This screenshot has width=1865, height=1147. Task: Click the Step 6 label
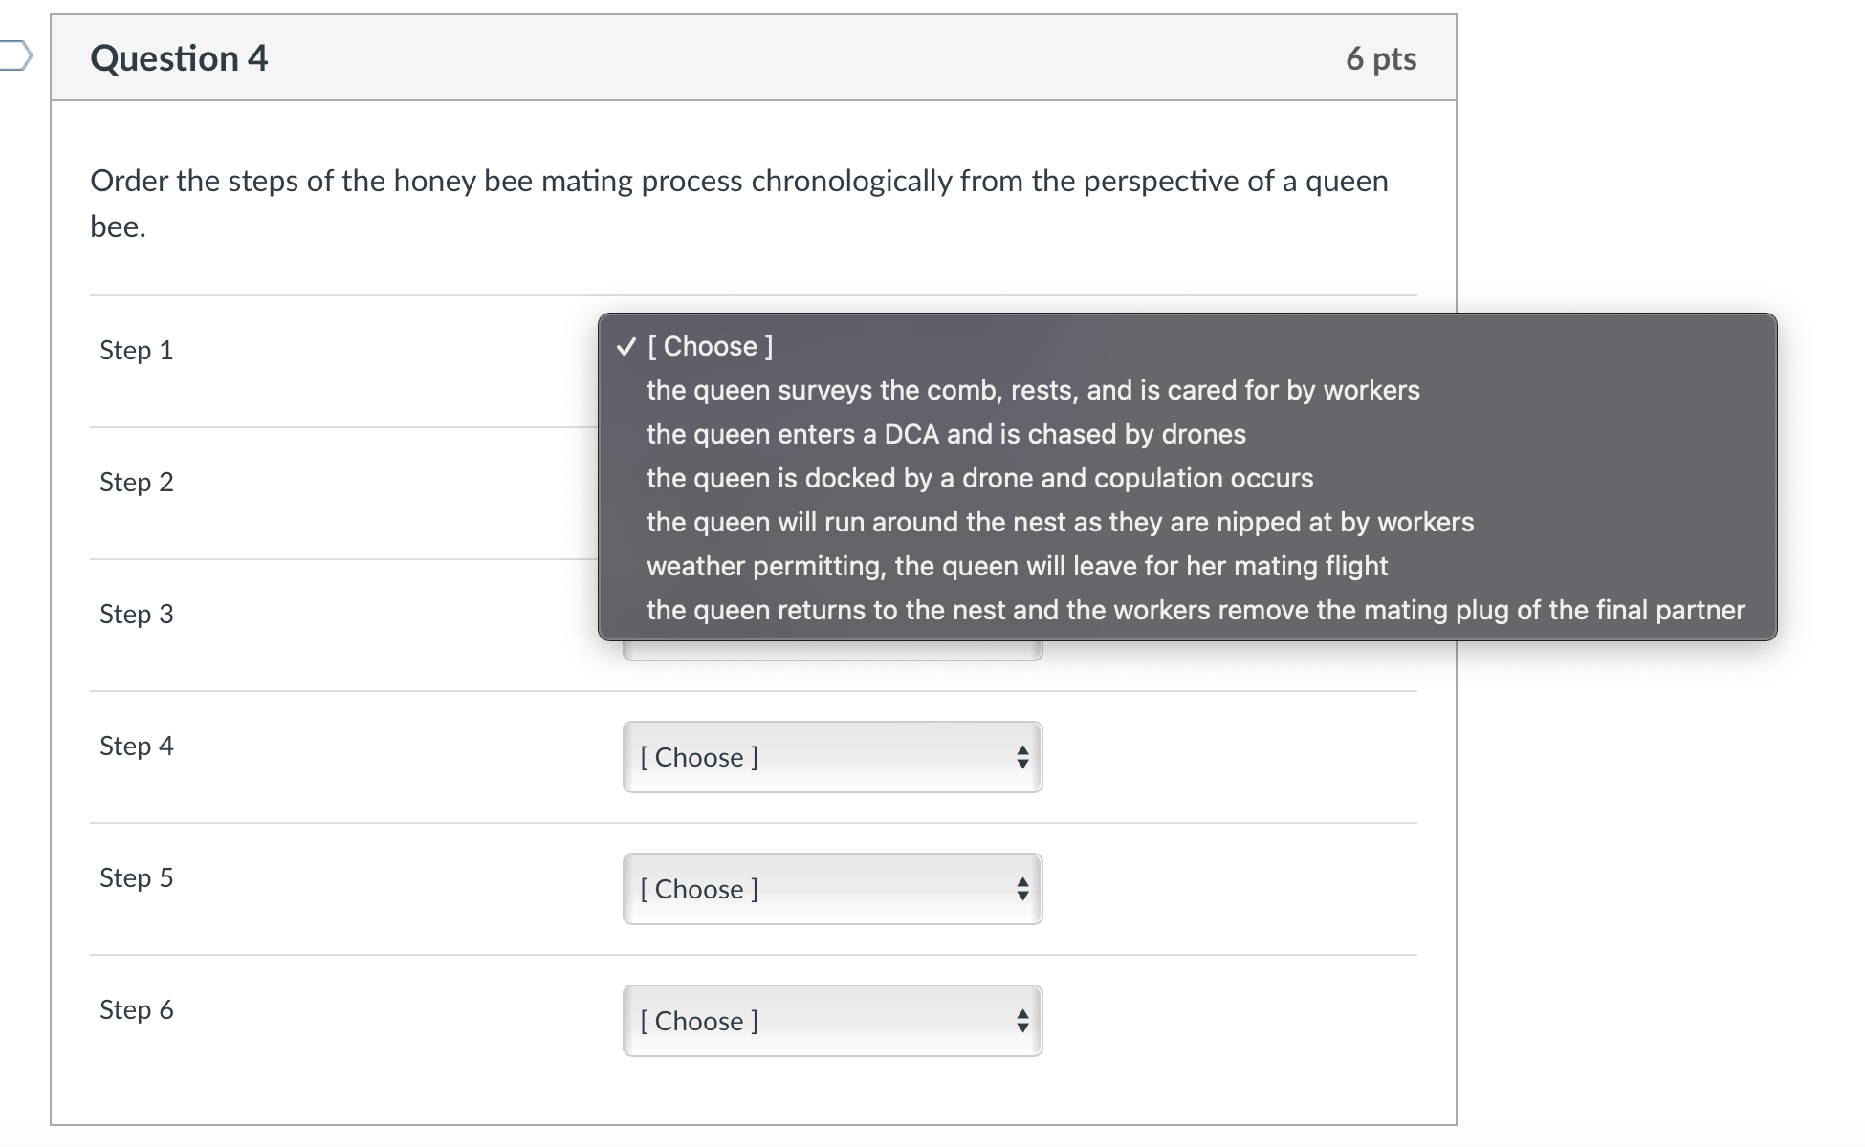(136, 1009)
